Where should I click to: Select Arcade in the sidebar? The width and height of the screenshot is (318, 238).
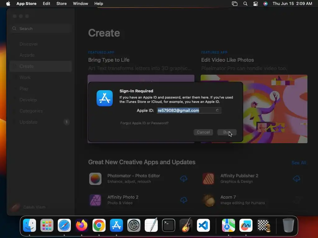pyautogui.click(x=41, y=55)
